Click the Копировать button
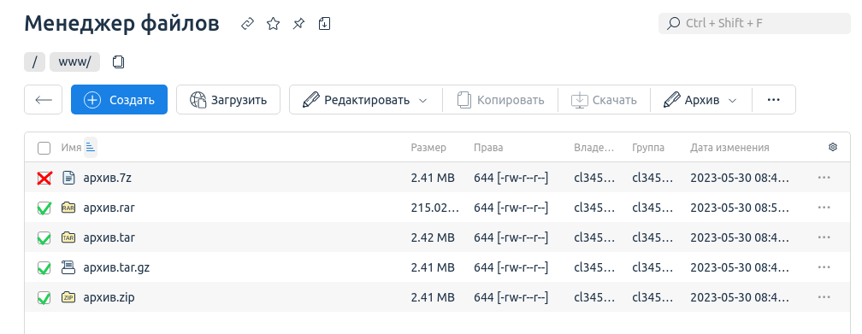The height and width of the screenshot is (334, 862). [500, 99]
